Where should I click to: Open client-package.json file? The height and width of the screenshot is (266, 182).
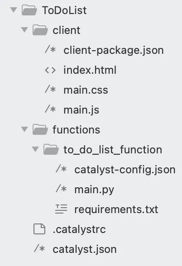pos(114,51)
